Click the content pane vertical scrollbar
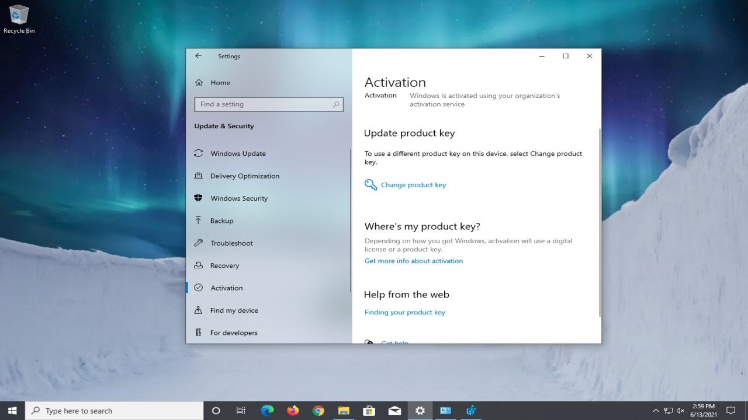Image resolution: width=748 pixels, height=420 pixels. click(600, 222)
